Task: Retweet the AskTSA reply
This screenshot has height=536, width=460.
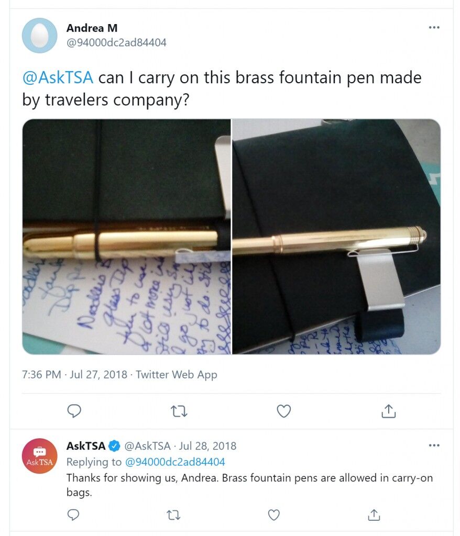Action: point(173,515)
